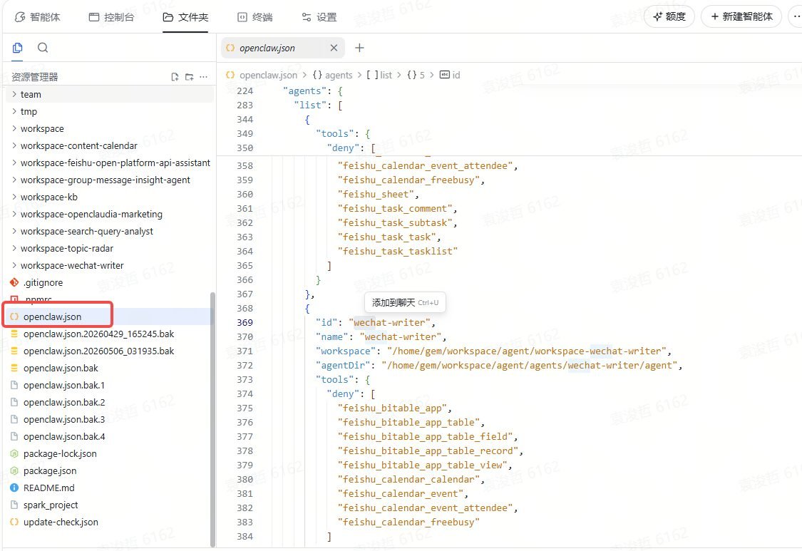Open openclaw.json.20260429_165245.bak file

pyautogui.click(x=110, y=334)
